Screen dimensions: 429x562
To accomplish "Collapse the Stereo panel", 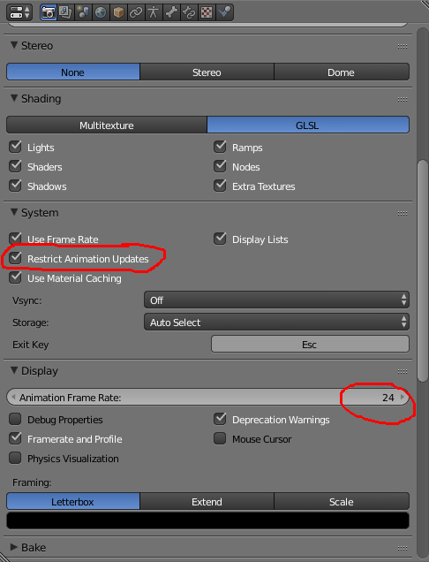I will [x=14, y=46].
